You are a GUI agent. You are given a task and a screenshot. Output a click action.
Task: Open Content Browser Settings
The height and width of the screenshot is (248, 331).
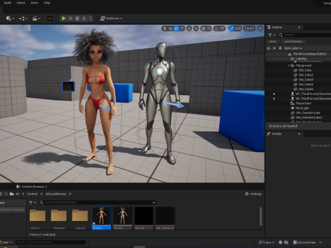tap(253, 194)
